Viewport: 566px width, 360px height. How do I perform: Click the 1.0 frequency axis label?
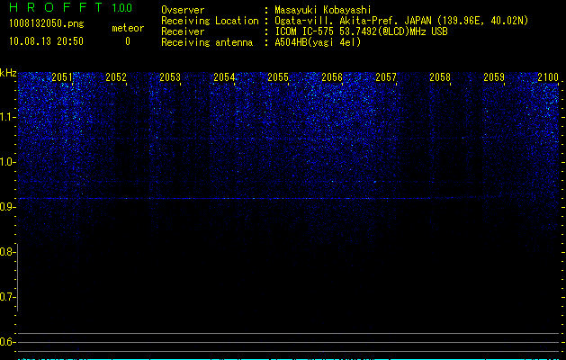click(6, 162)
